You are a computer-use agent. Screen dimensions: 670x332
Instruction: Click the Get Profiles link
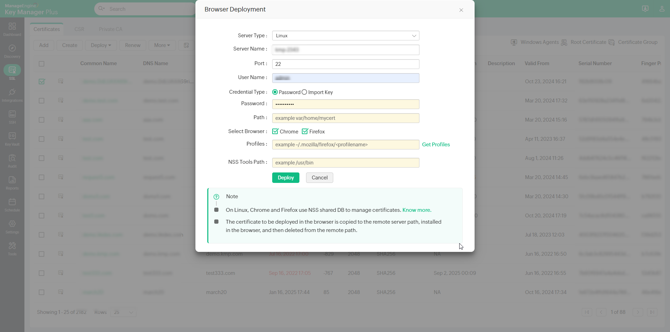point(436,145)
